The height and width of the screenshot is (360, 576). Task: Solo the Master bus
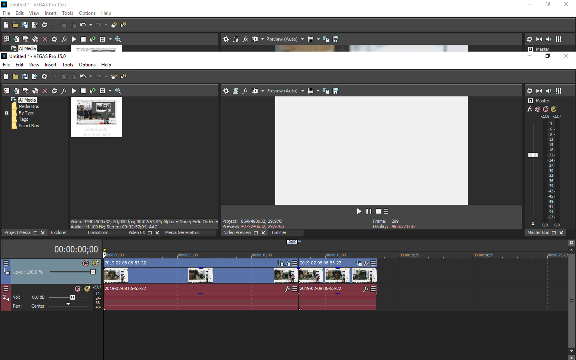click(x=554, y=109)
